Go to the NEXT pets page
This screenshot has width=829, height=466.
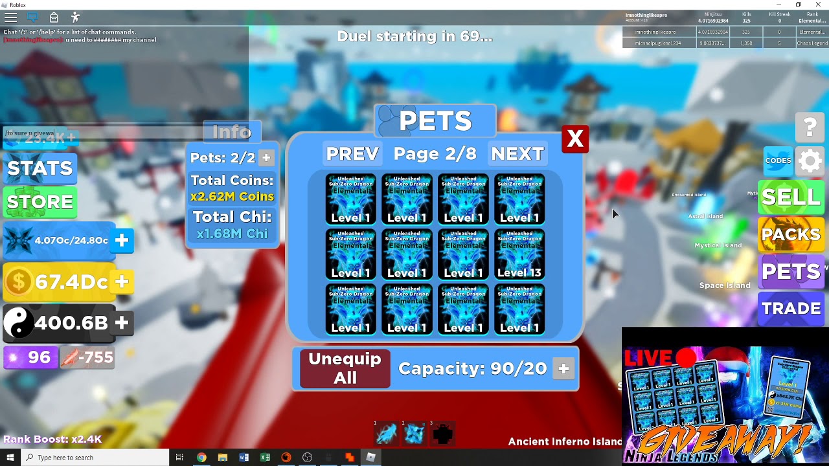517,153
